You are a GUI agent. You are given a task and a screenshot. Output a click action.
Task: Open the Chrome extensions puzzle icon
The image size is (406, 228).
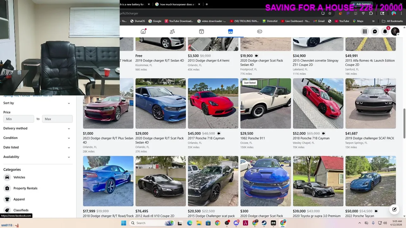point(371,13)
